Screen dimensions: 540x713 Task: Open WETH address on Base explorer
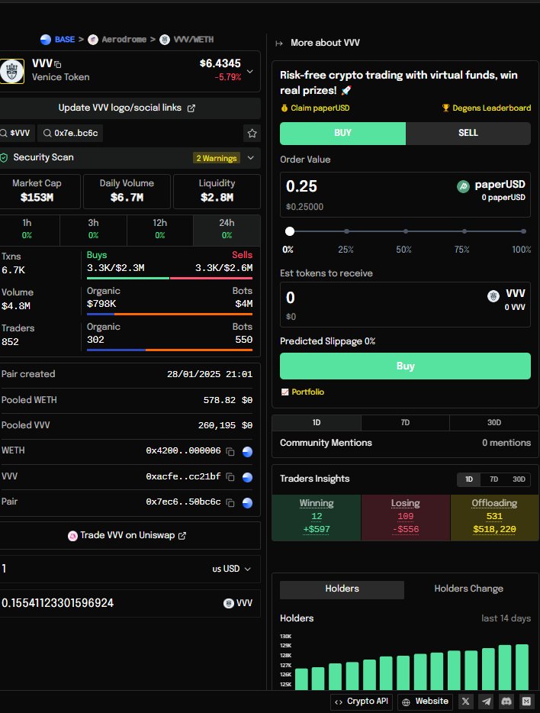click(248, 451)
